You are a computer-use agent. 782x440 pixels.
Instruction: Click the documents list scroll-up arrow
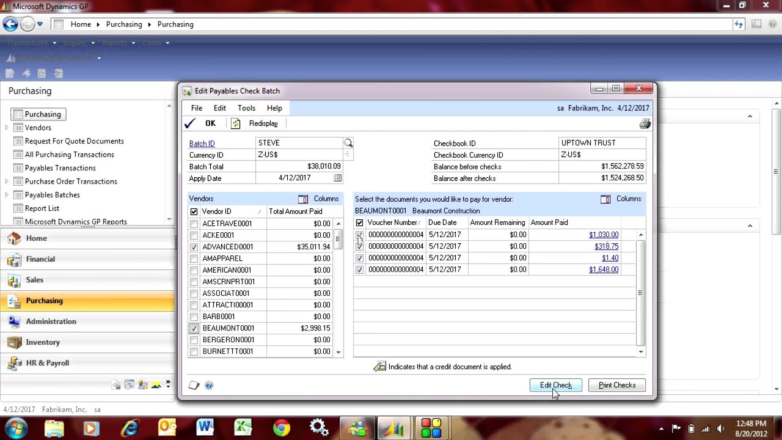pyautogui.click(x=640, y=235)
